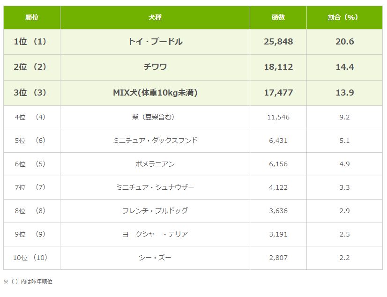Select the ミニチュア・シュナウザー cell
This screenshot has height=297, width=387.
point(155,187)
